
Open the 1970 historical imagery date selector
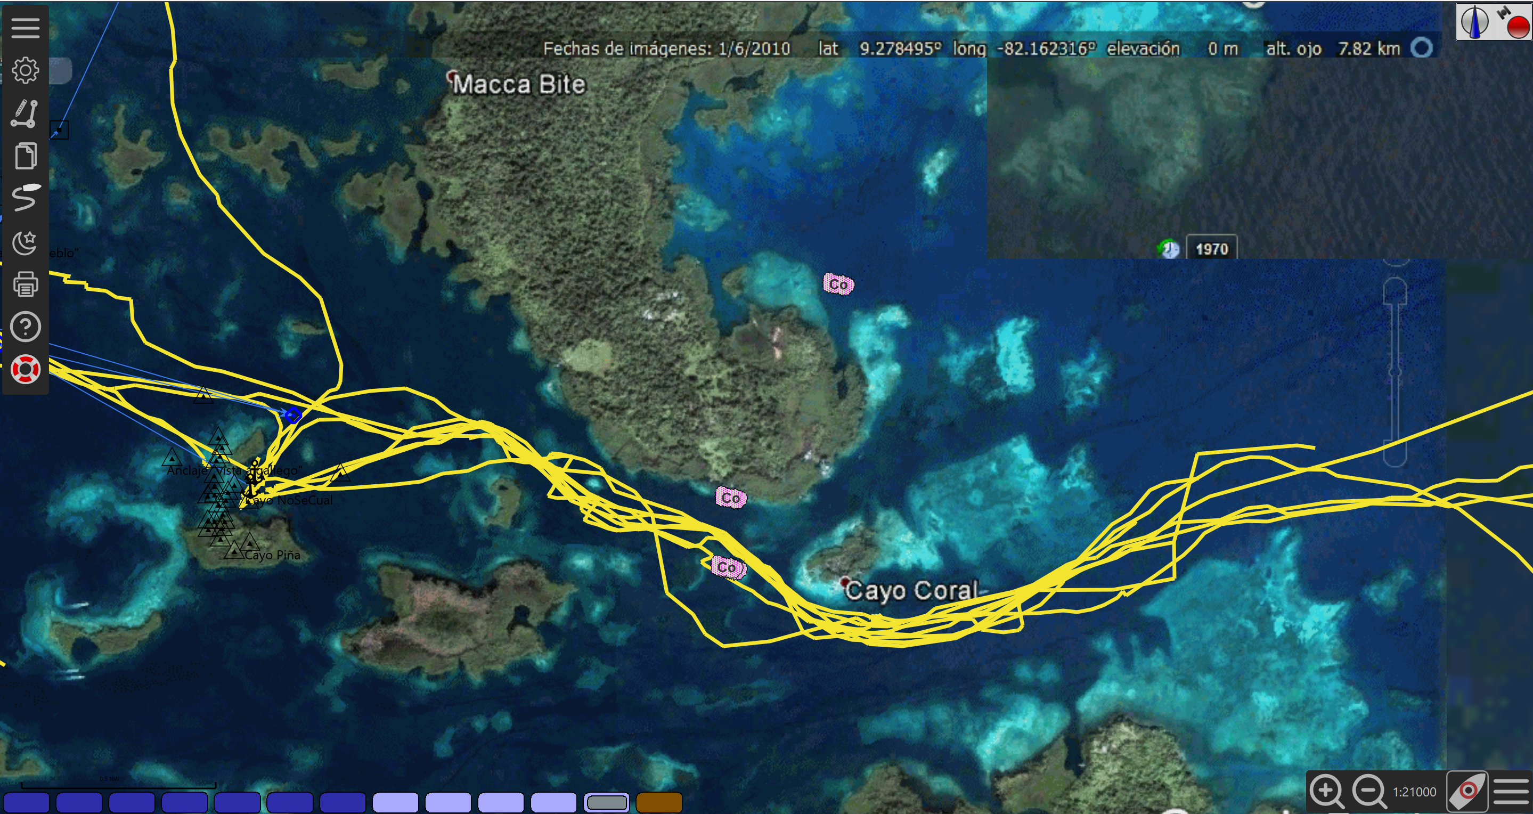click(1212, 249)
